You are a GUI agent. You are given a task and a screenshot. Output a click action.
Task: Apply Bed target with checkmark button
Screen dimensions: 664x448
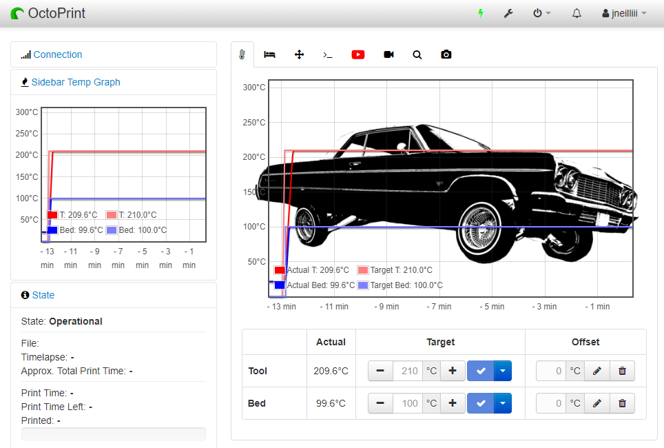(481, 403)
